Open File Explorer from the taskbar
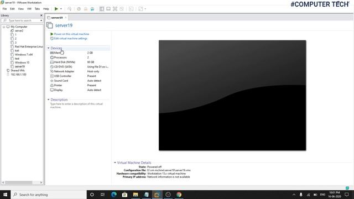This screenshot has height=199, width=354. (x=136, y=195)
